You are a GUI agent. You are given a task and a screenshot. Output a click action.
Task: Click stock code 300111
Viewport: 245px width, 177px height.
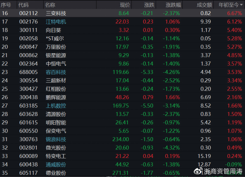[29, 30]
